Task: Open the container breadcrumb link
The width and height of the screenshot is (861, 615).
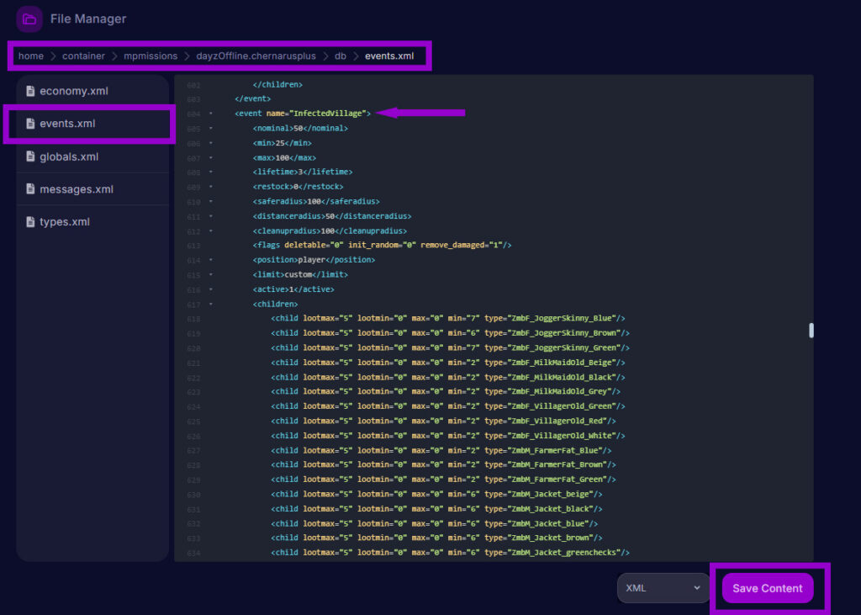Action: pos(83,56)
